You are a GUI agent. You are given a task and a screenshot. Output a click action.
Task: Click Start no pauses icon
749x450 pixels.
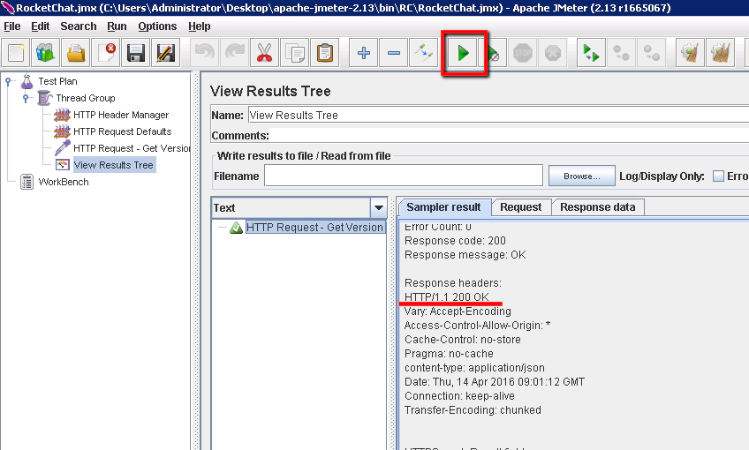coord(493,52)
